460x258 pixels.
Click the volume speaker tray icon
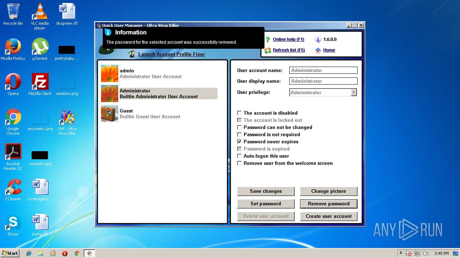(x=426, y=253)
